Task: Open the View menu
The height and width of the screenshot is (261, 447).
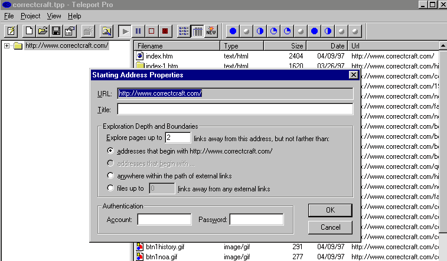Action: tap(54, 16)
